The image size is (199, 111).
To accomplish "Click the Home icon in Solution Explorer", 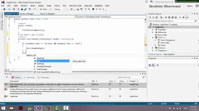I will (157, 17).
